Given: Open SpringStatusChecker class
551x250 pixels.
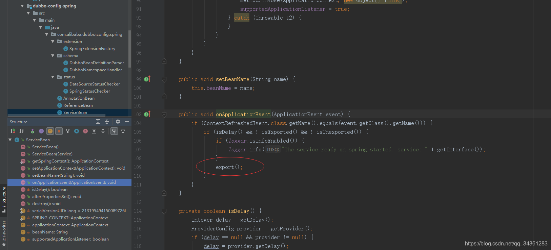Looking at the screenshot, I should (x=90, y=91).
